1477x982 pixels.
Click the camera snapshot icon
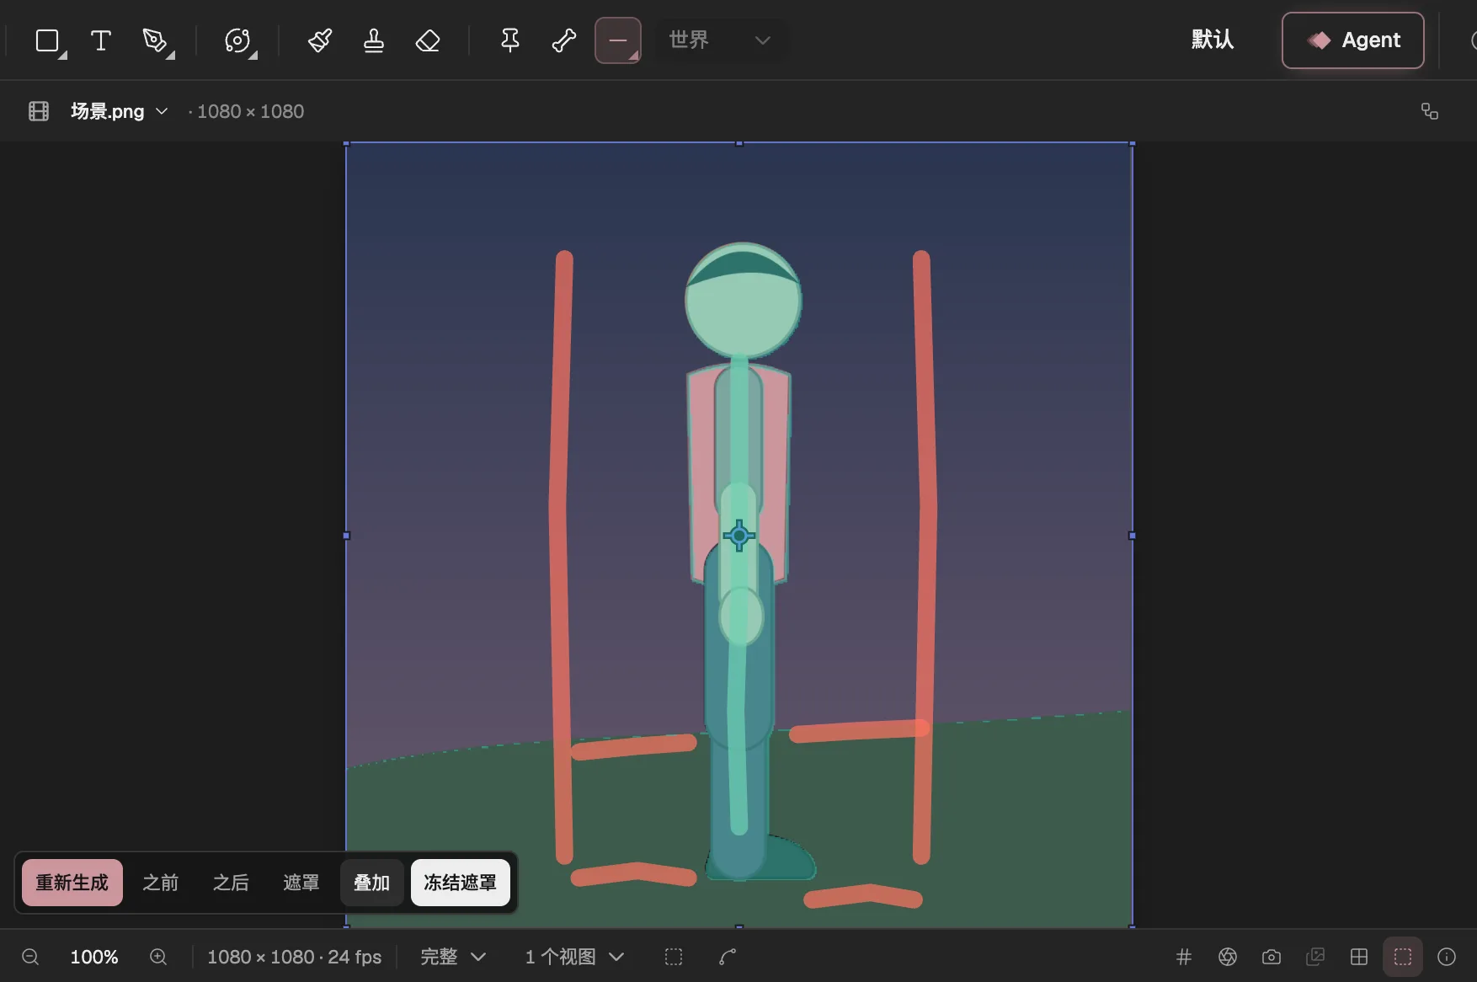[1272, 957]
